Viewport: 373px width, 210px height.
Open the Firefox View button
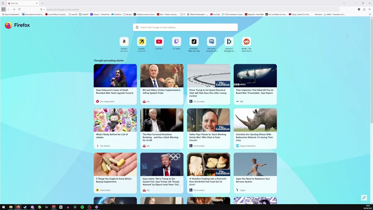pos(3,3)
